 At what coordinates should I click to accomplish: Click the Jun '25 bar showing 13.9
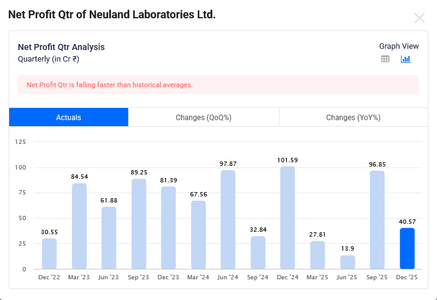(347, 262)
